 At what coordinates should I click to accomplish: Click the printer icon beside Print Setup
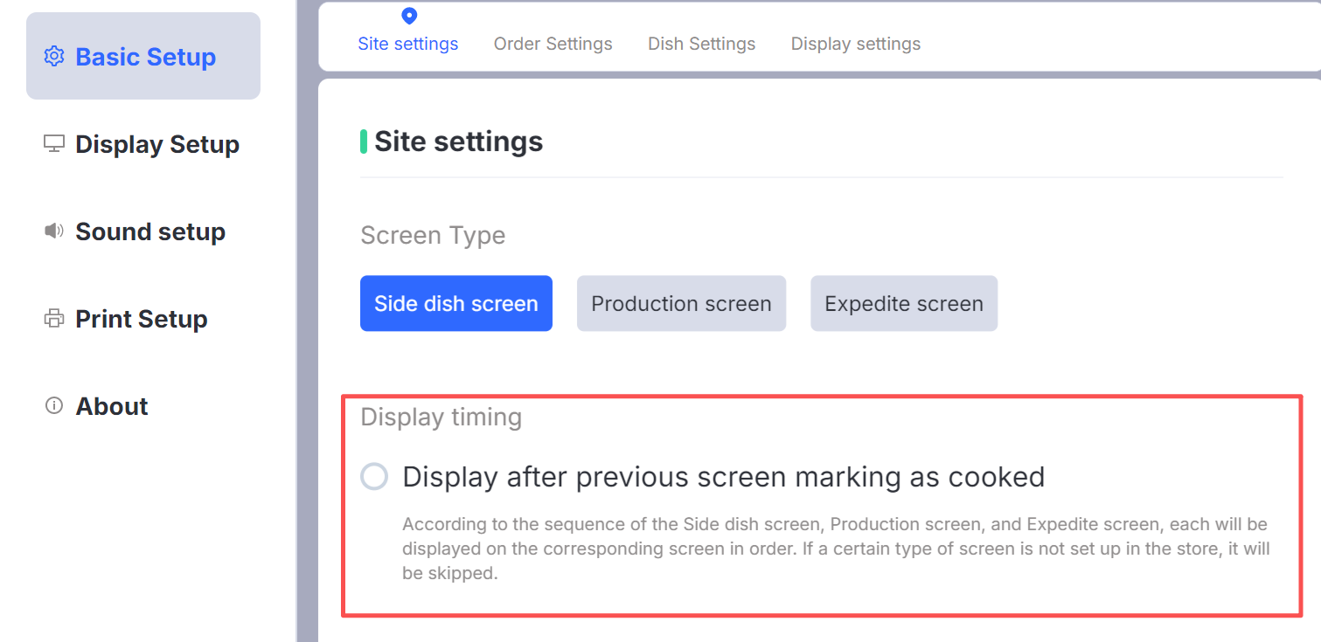pos(54,319)
